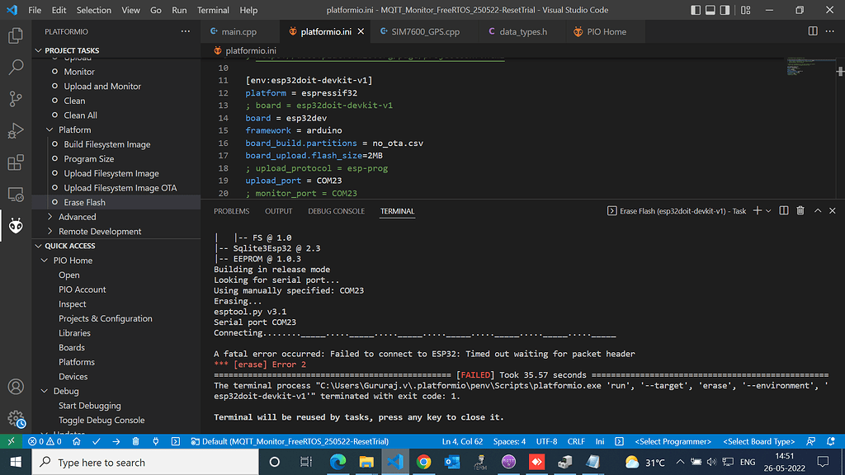Toggle the Secondary Side Bar in title bar

click(x=723, y=10)
